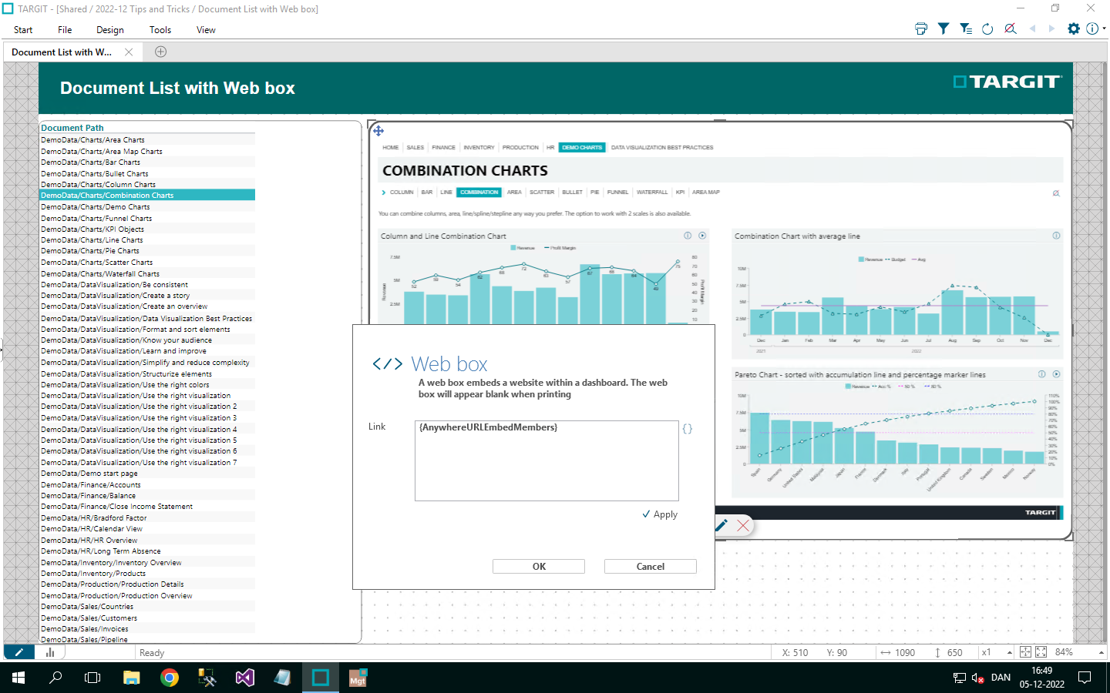Click Windows Start button on taskbar
This screenshot has width=1110, height=693.
(x=18, y=678)
